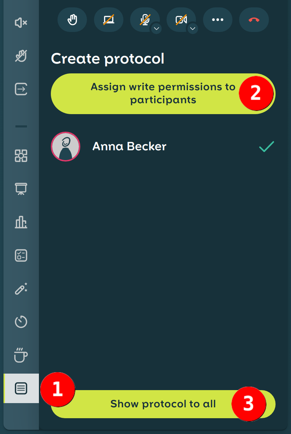Open the presentation board sidebar icon
The image size is (291, 434).
21,189
